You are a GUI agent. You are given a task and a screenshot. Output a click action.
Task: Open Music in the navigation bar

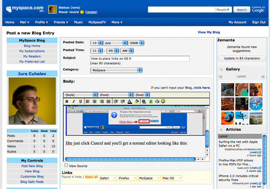tap(78, 22)
